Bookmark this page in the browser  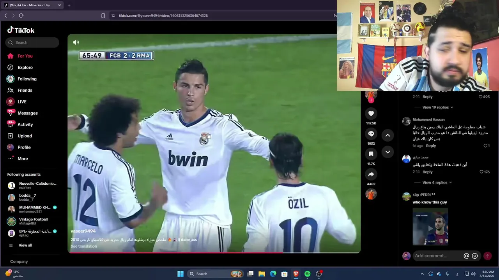coord(103,16)
